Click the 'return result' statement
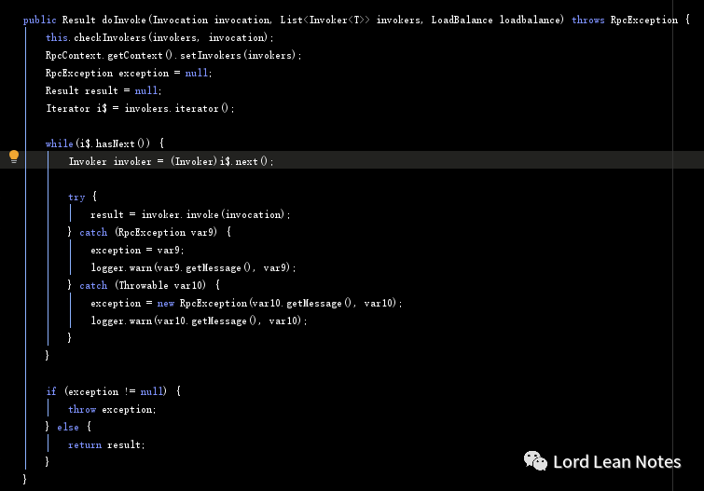The height and width of the screenshot is (491, 704). pyautogui.click(x=106, y=444)
